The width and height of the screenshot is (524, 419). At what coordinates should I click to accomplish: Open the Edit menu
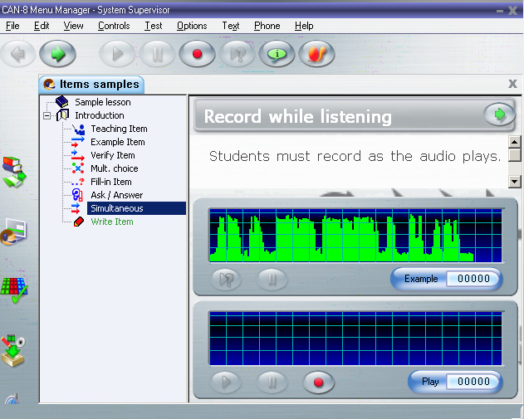point(42,26)
